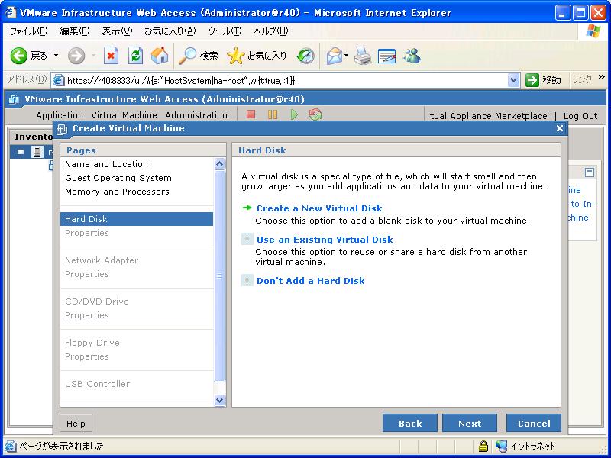The height and width of the screenshot is (458, 611).
Task: Click the Next button
Action: pyautogui.click(x=470, y=424)
